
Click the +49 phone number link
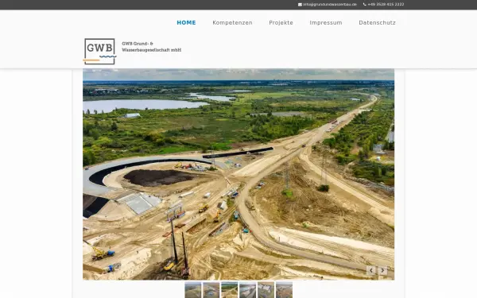386,5
